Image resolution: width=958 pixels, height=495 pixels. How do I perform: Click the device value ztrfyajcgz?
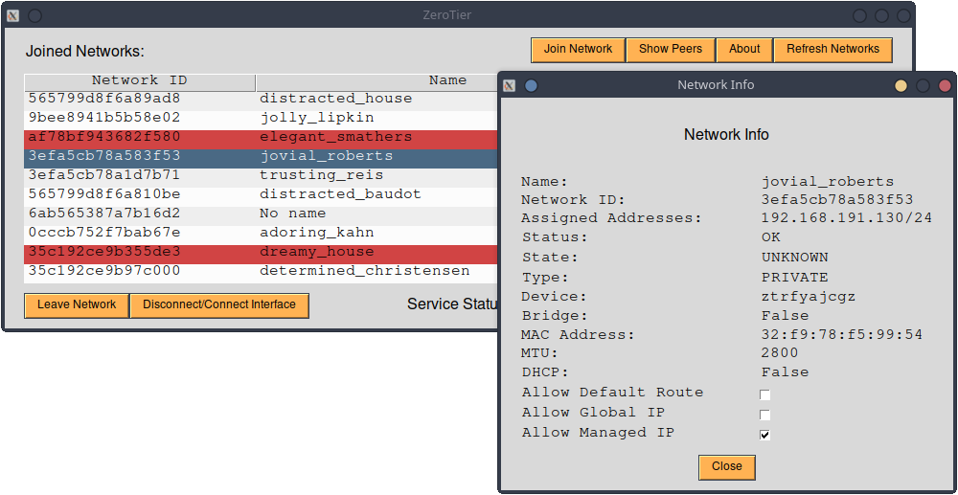[809, 297]
